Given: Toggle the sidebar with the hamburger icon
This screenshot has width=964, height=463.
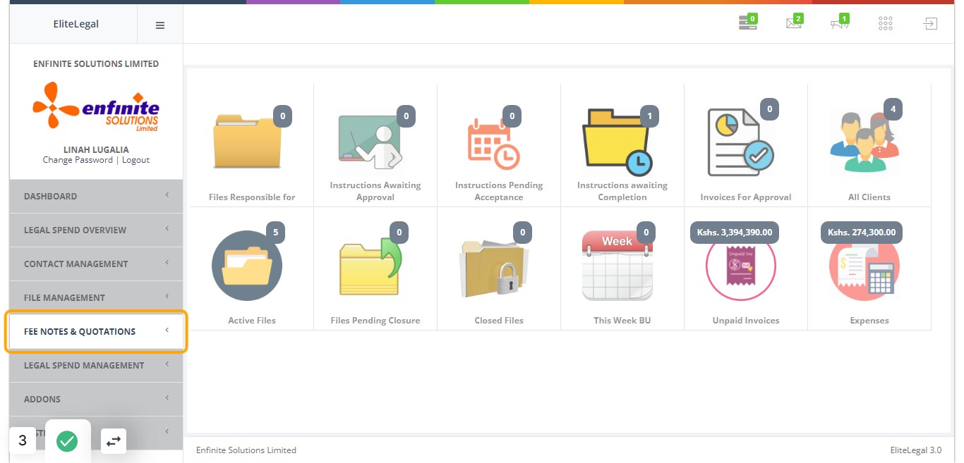Looking at the screenshot, I should point(160,25).
